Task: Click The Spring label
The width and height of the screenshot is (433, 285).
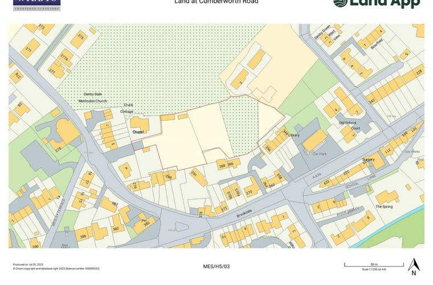Action: tap(384, 206)
